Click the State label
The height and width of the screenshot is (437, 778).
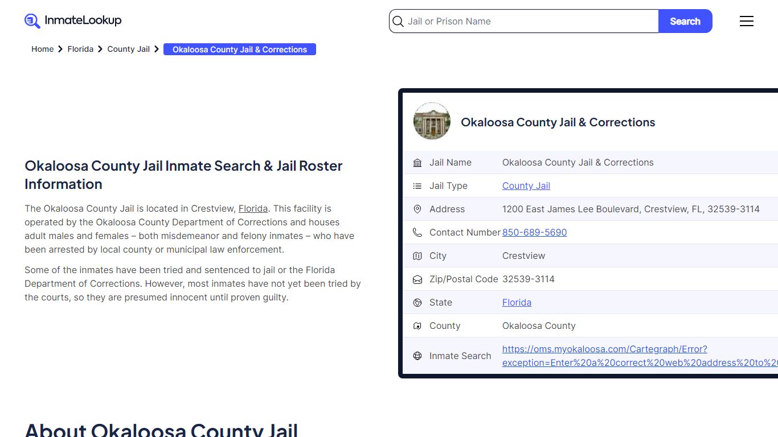(x=441, y=302)
